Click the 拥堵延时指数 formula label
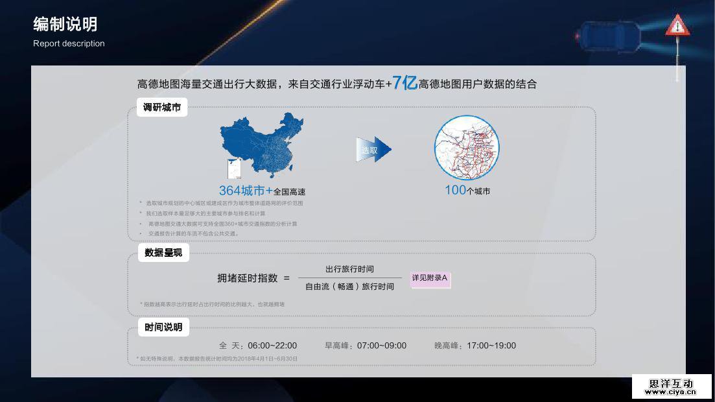The image size is (715, 402). tap(247, 278)
